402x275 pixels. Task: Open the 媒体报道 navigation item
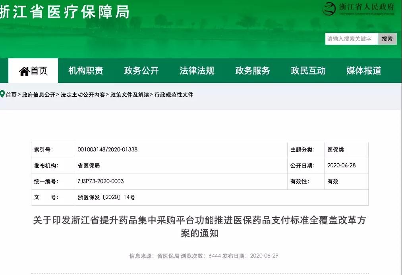(363, 71)
